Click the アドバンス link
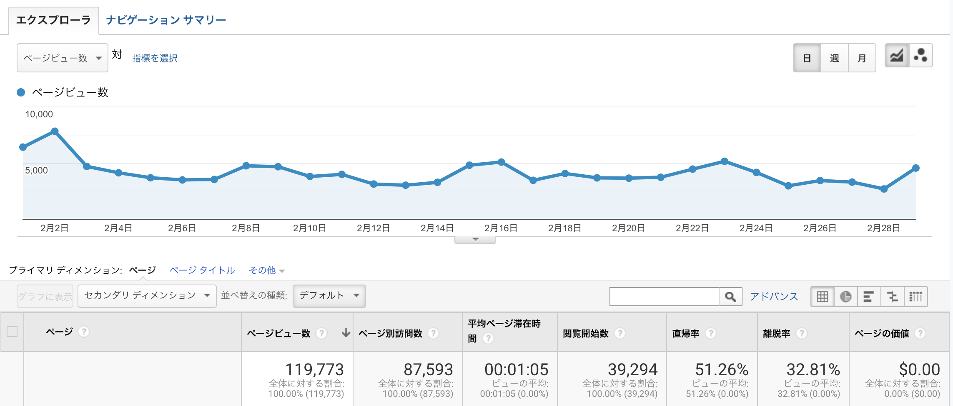 pos(773,296)
